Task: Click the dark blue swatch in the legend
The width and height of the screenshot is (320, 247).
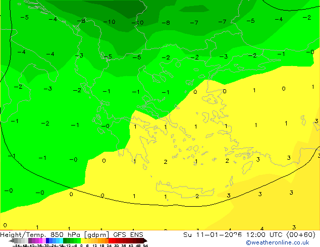Action: coord(47,240)
